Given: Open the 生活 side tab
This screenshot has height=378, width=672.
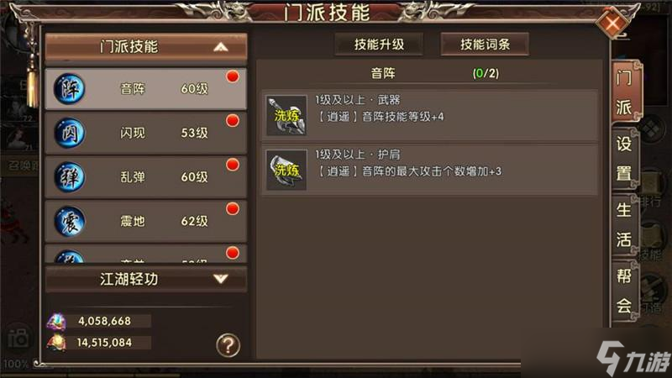Looking at the screenshot, I should (624, 224).
